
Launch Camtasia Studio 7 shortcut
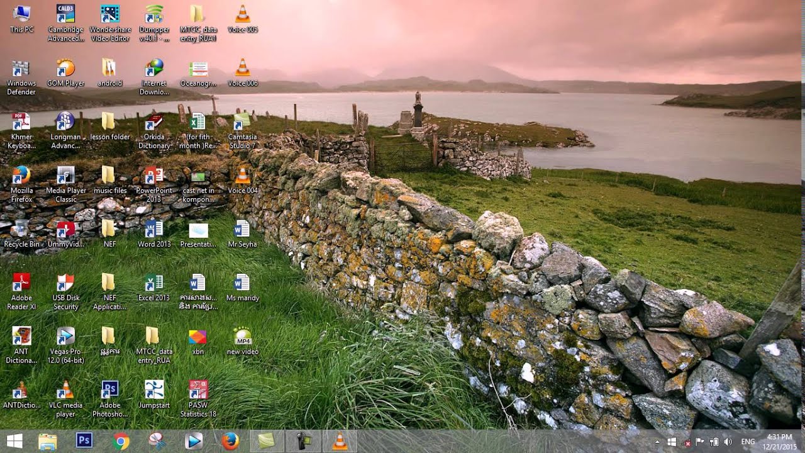click(x=242, y=131)
